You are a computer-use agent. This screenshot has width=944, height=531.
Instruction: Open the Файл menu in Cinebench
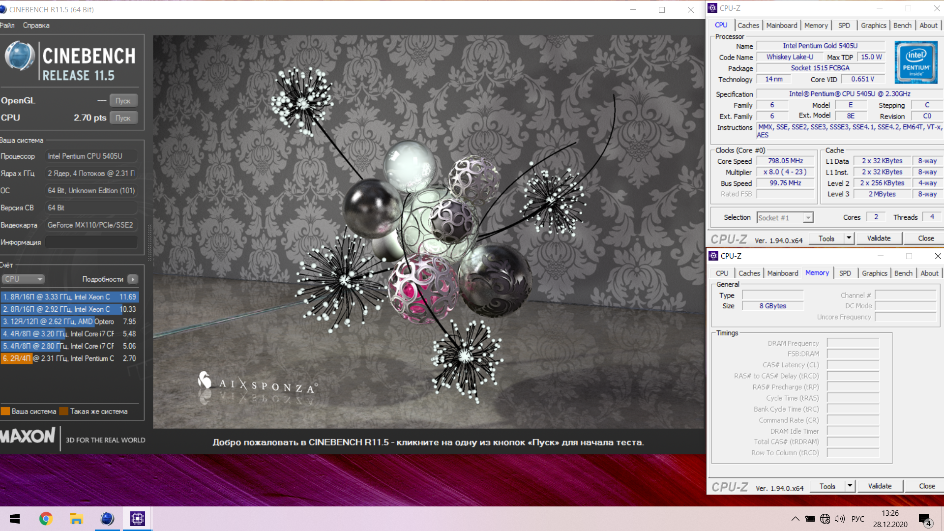click(x=7, y=25)
